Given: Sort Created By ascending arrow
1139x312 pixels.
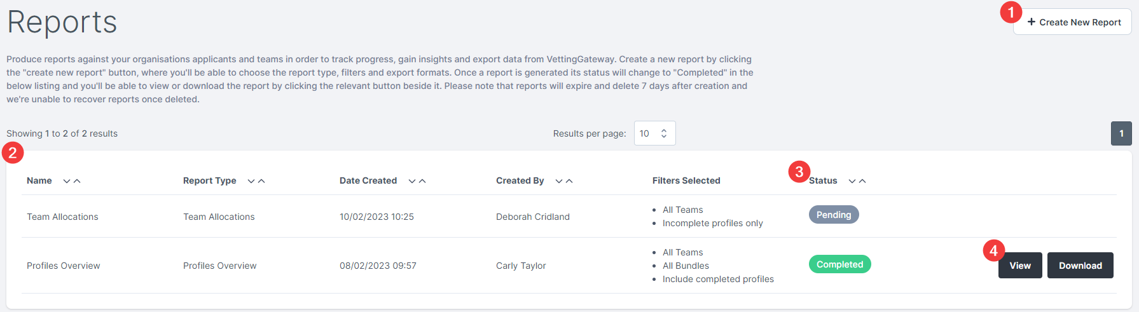Looking at the screenshot, I should [569, 181].
